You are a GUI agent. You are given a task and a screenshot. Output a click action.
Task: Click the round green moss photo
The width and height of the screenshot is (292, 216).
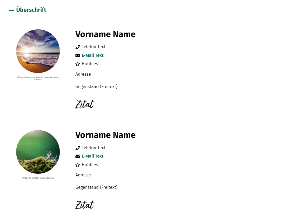point(38,152)
